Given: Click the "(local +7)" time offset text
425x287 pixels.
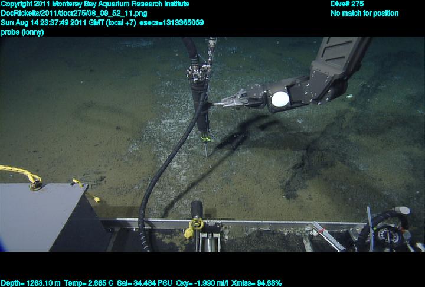Looking at the screenshot, I should [x=121, y=23].
